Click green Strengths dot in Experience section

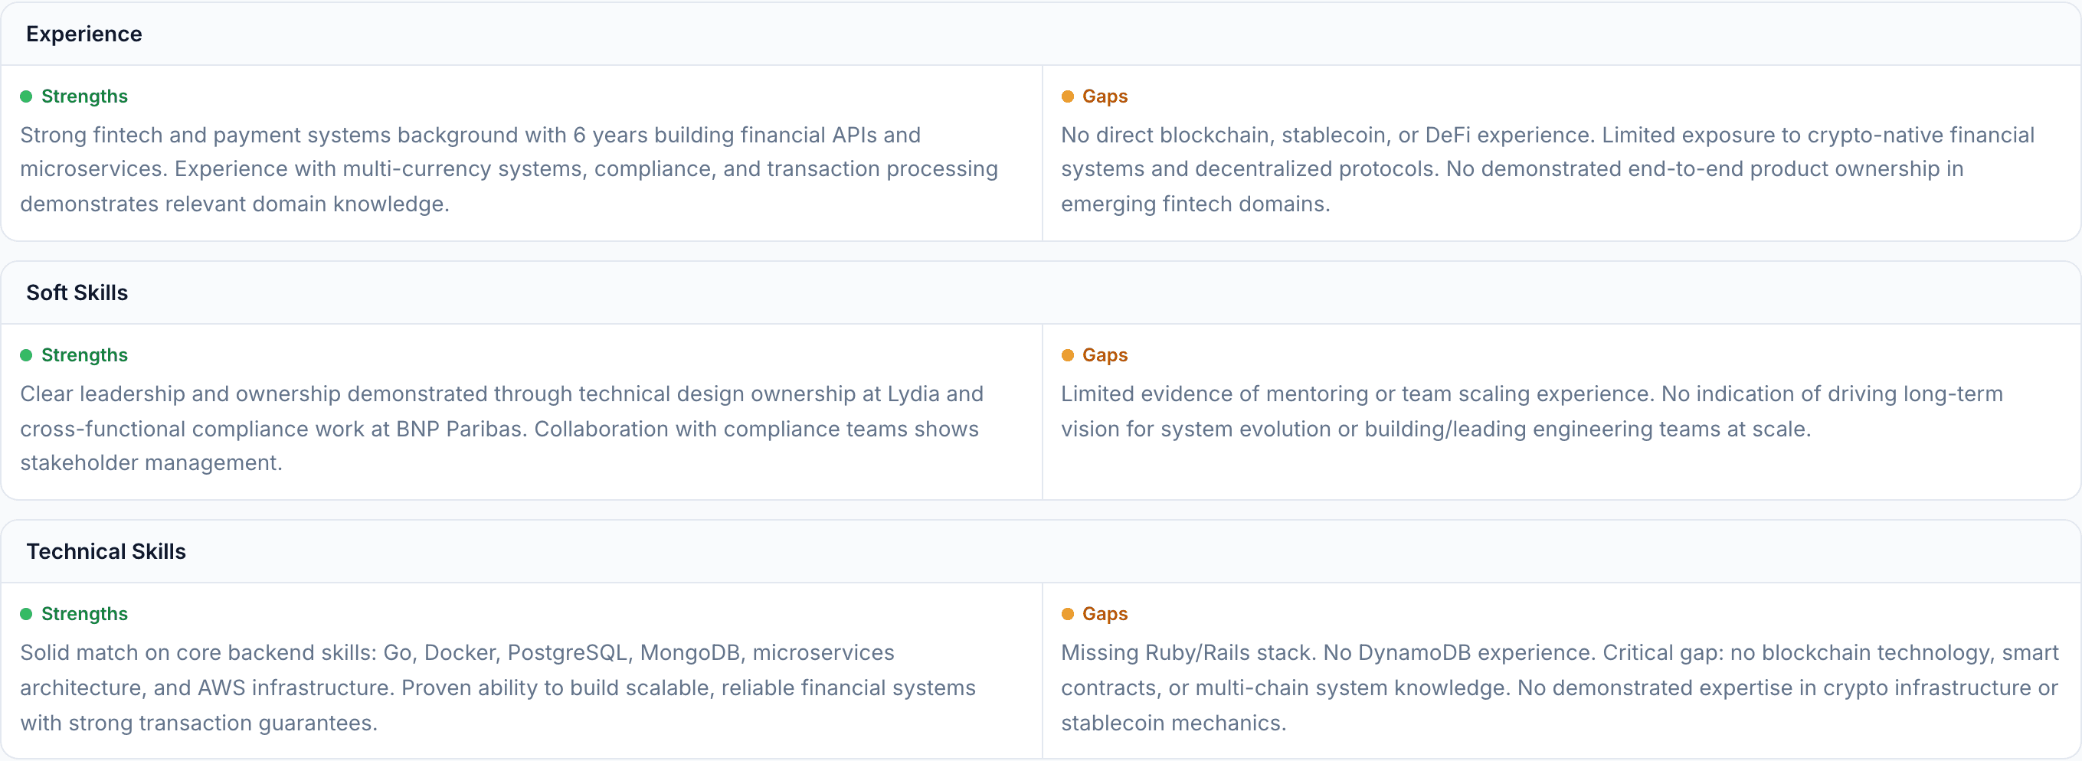[x=26, y=96]
